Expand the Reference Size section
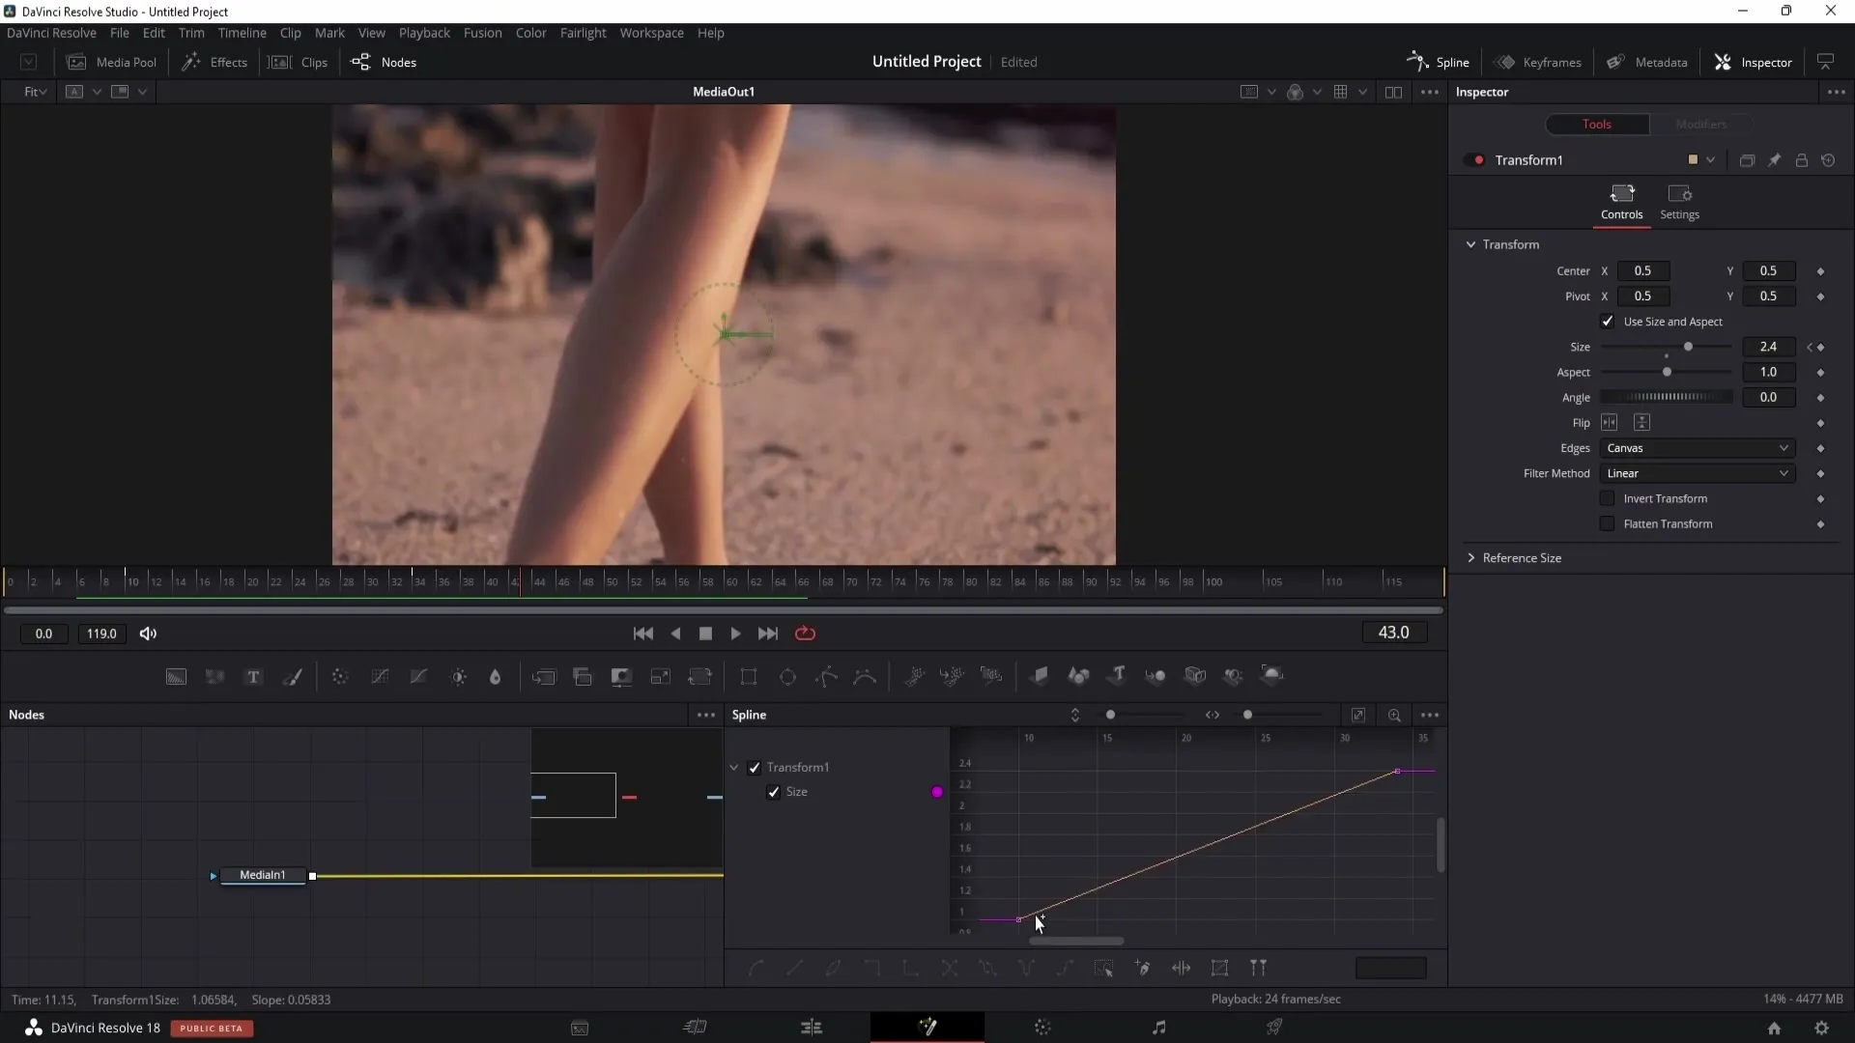The width and height of the screenshot is (1855, 1043). click(x=1470, y=558)
